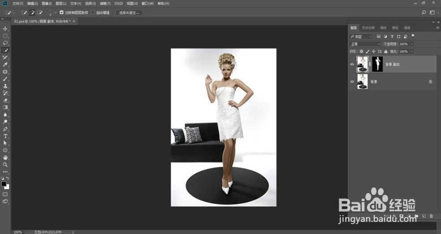Select the Crop tool
The image size is (441, 234).
(x=5, y=57)
